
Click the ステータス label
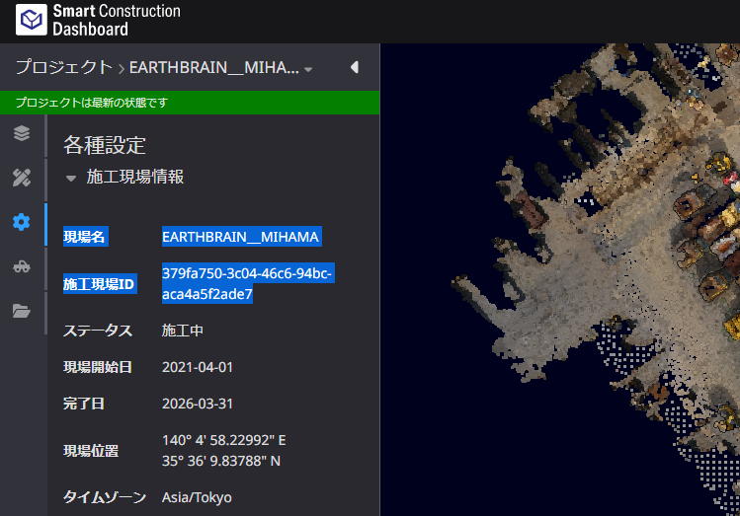(x=98, y=331)
